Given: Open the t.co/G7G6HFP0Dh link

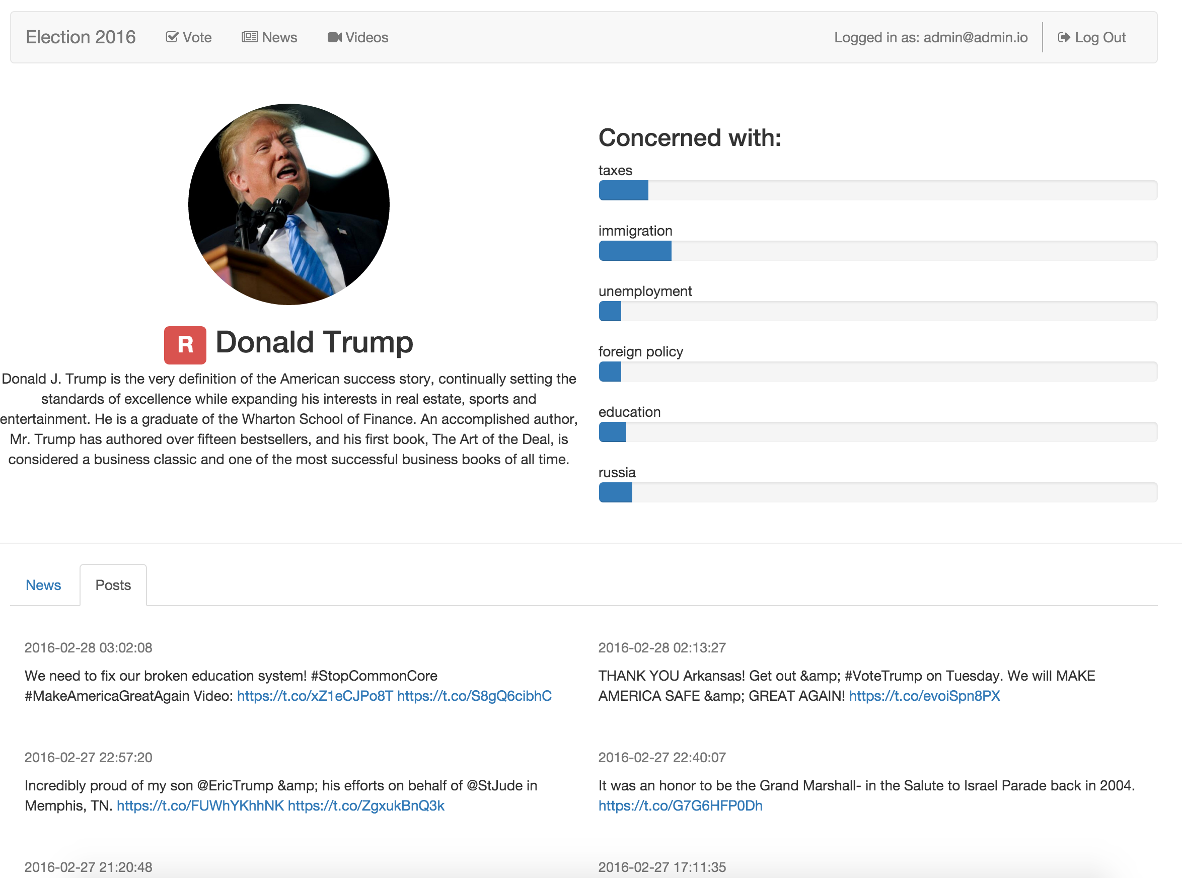Looking at the screenshot, I should tap(680, 806).
